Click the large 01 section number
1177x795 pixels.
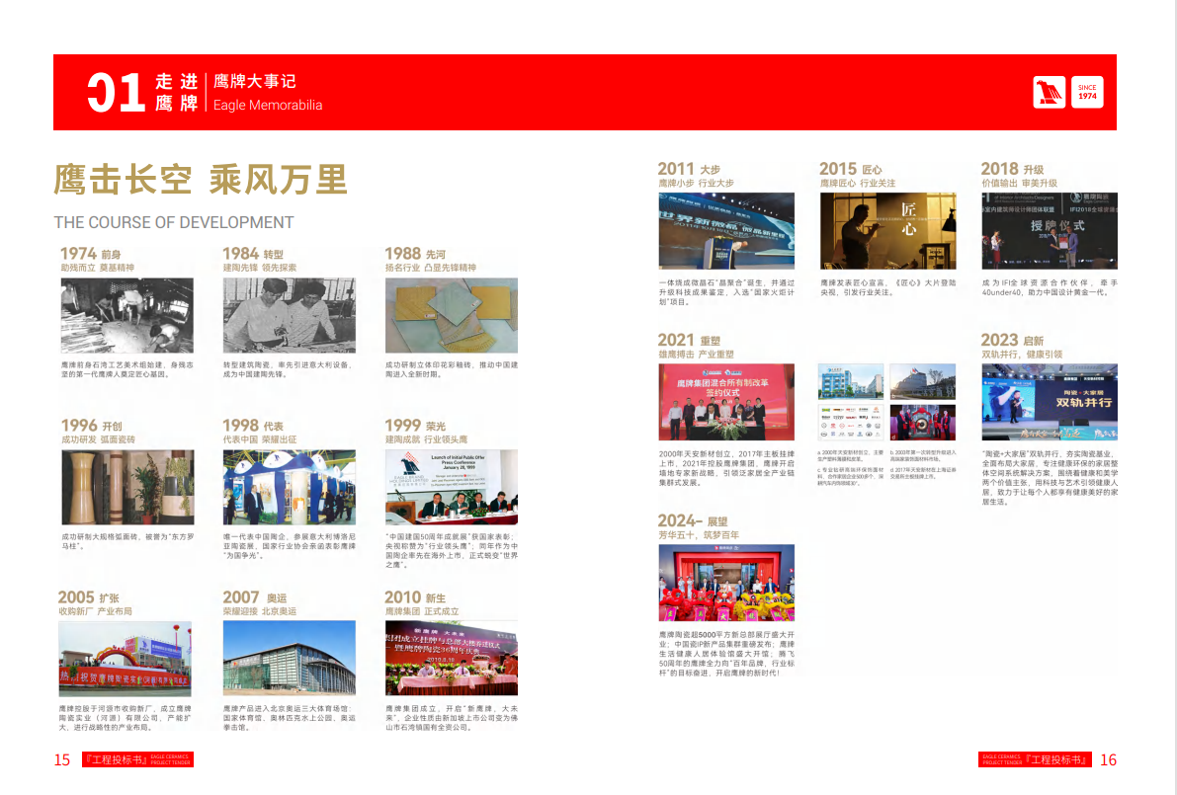click(x=117, y=93)
